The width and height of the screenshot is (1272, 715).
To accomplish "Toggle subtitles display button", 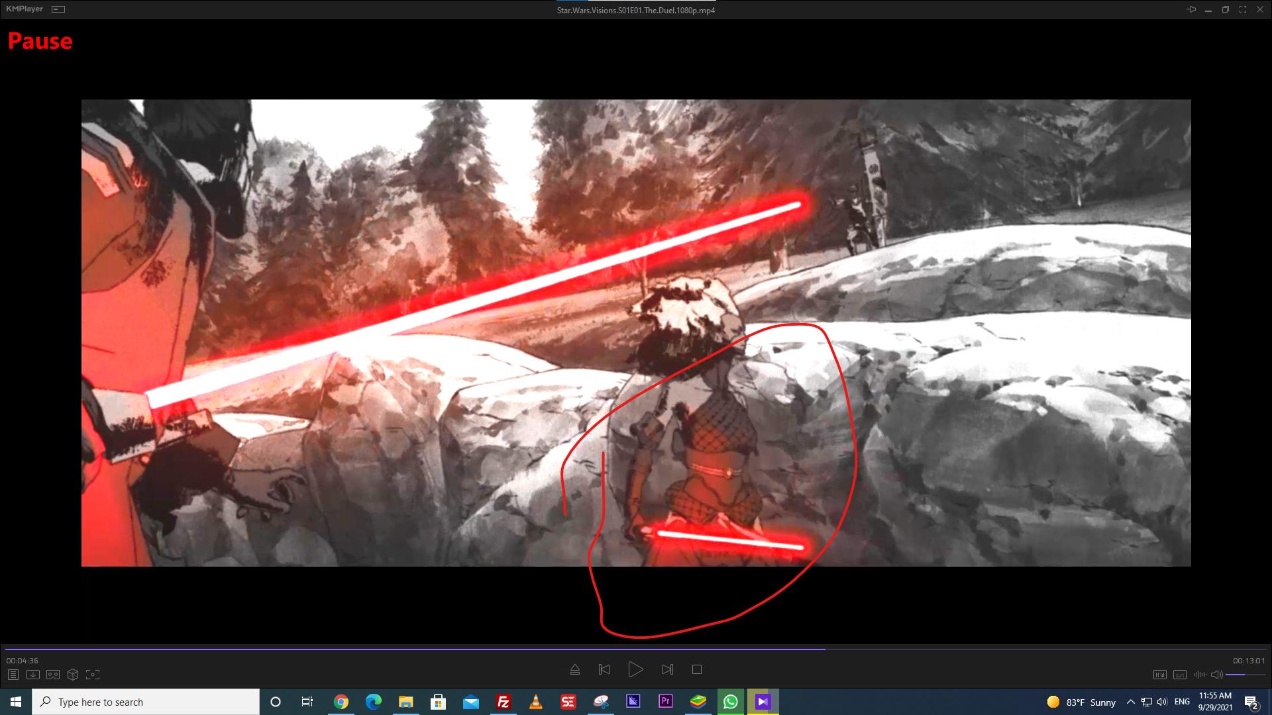I will pos(1180,675).
